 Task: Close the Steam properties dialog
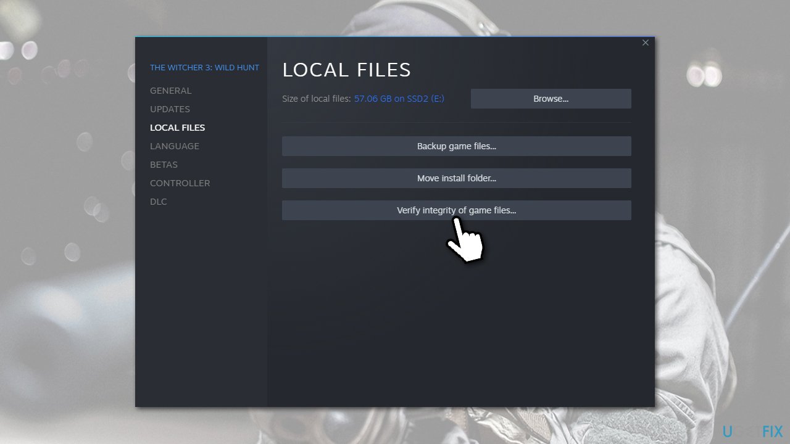click(645, 43)
